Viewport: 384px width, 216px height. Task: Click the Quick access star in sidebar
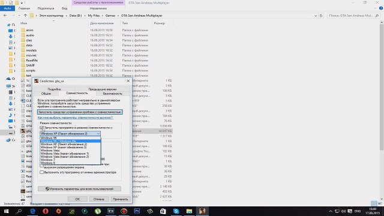pyautogui.click(x=9, y=25)
